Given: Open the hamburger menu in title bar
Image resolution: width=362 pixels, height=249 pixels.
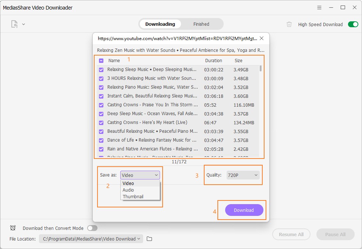Looking at the screenshot, I should 319,7.
